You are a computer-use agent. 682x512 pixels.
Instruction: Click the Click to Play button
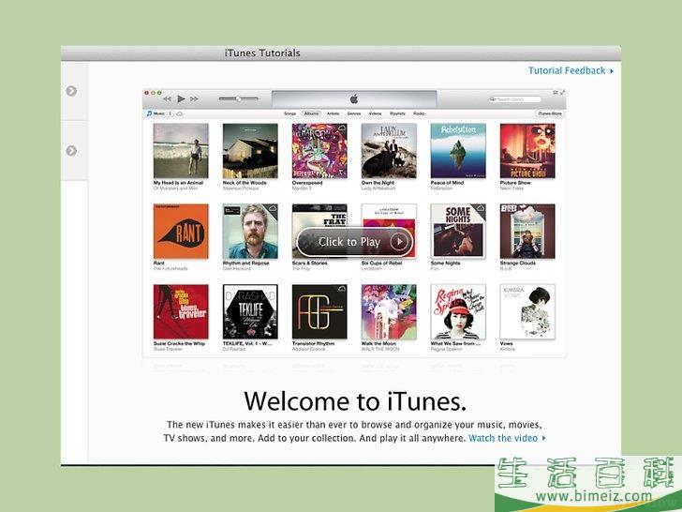355,242
